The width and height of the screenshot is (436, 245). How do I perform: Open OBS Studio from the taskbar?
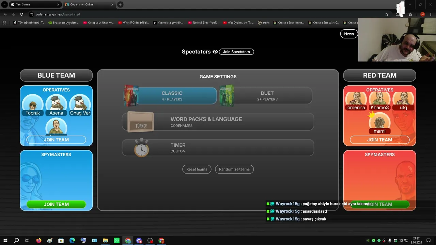click(150, 241)
